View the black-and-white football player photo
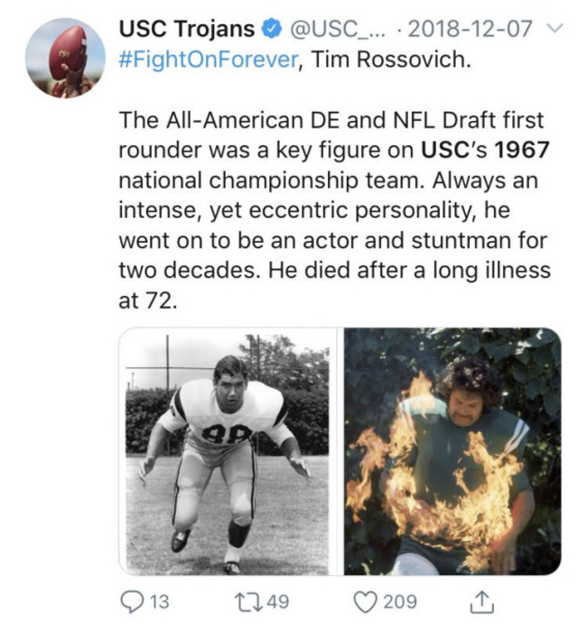587x630 pixels. click(x=228, y=451)
